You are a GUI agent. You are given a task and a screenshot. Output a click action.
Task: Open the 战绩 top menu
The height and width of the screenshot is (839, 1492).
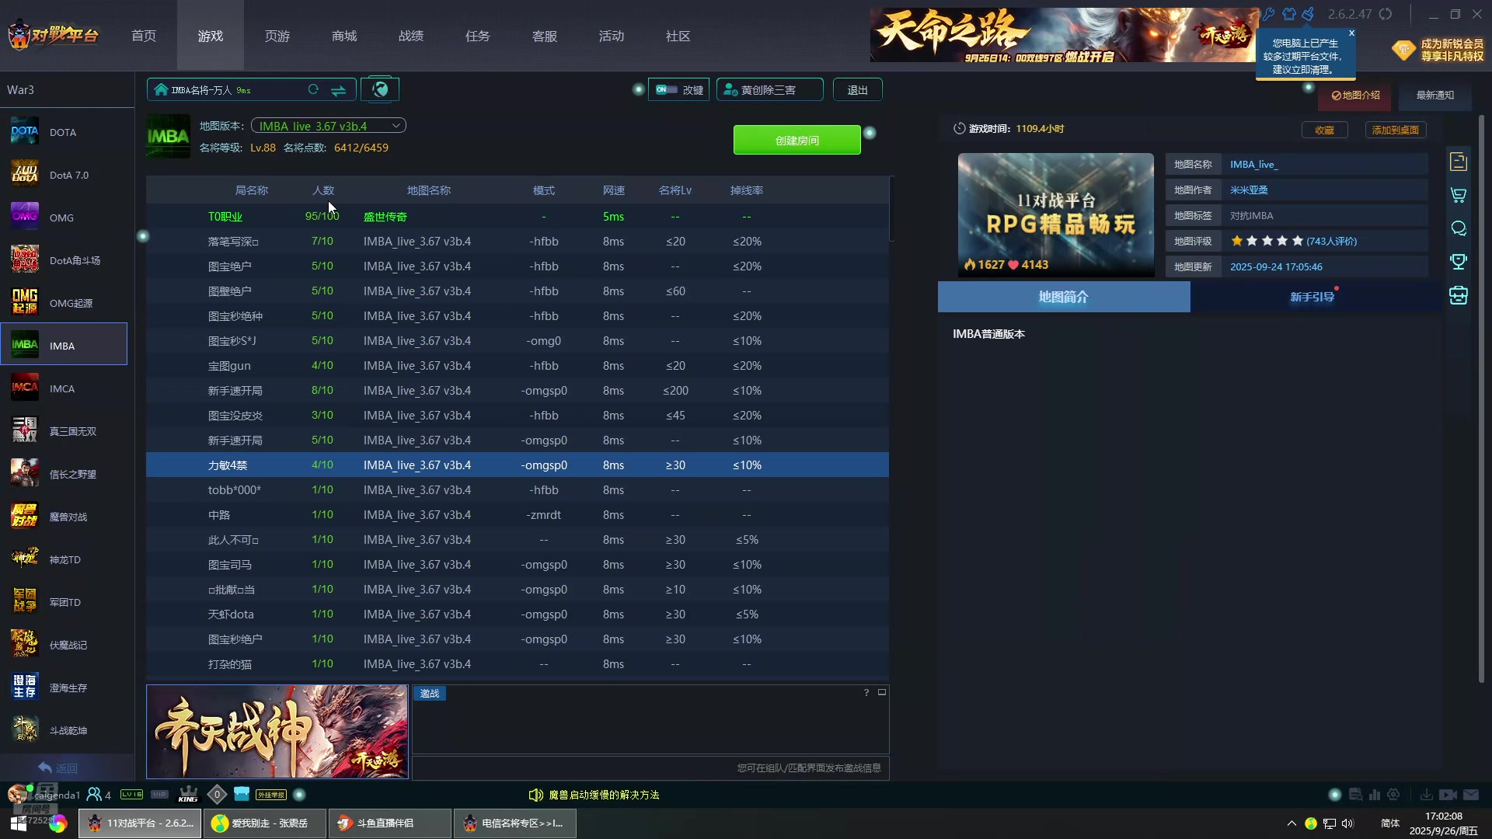click(411, 36)
